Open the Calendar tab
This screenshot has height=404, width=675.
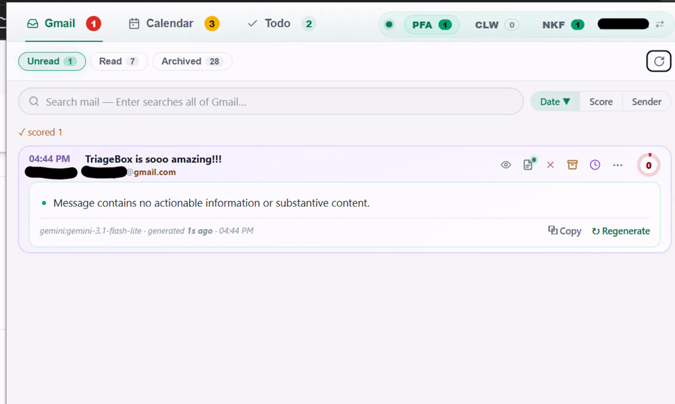pos(173,24)
